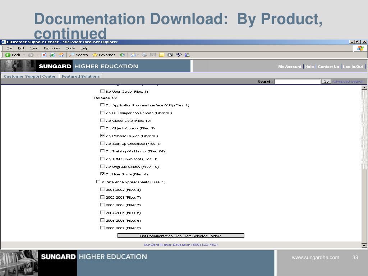This screenshot has height=276, width=368.
Task: Open the Contact Us link
Action: 328,66
